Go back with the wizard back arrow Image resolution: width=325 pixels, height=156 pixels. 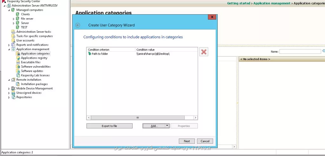pyautogui.click(x=78, y=25)
